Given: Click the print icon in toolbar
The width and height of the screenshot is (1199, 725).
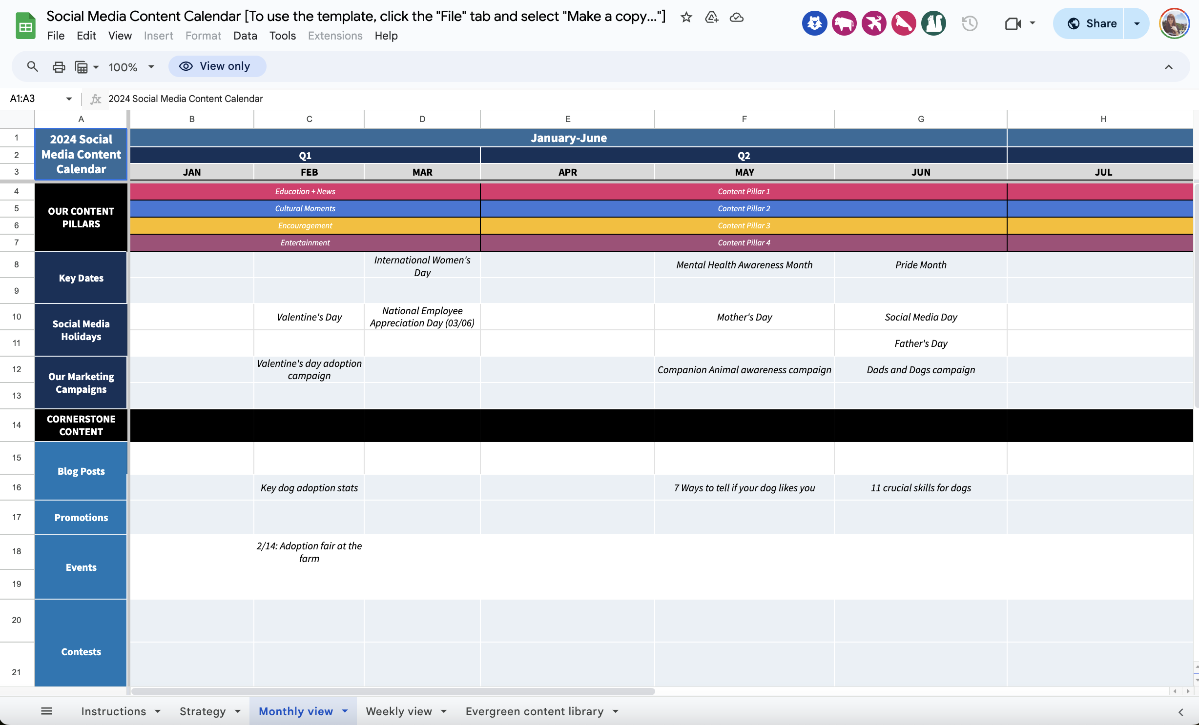Looking at the screenshot, I should click(x=58, y=66).
